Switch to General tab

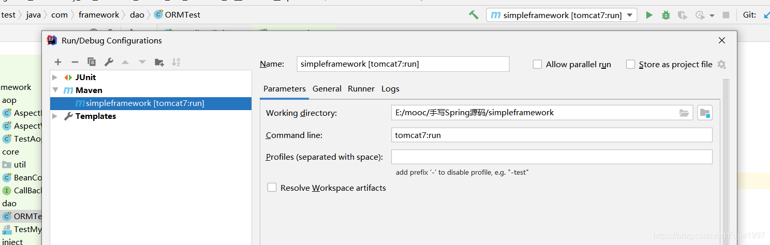(327, 89)
